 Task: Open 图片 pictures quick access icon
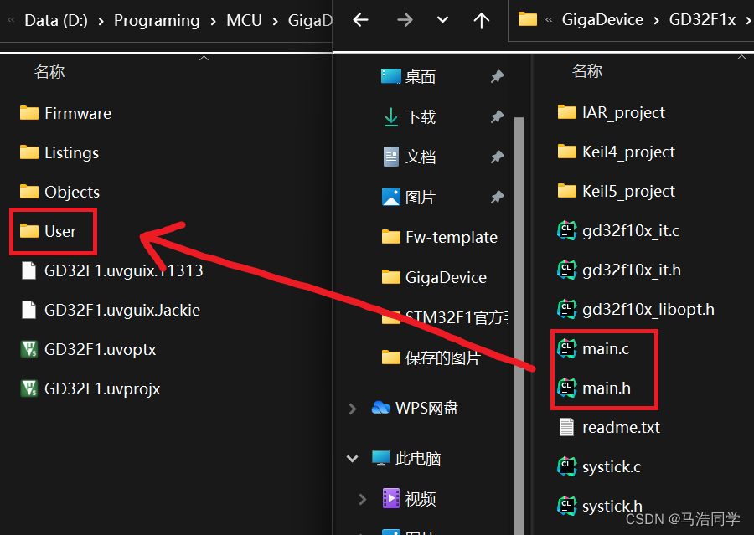[x=391, y=197]
